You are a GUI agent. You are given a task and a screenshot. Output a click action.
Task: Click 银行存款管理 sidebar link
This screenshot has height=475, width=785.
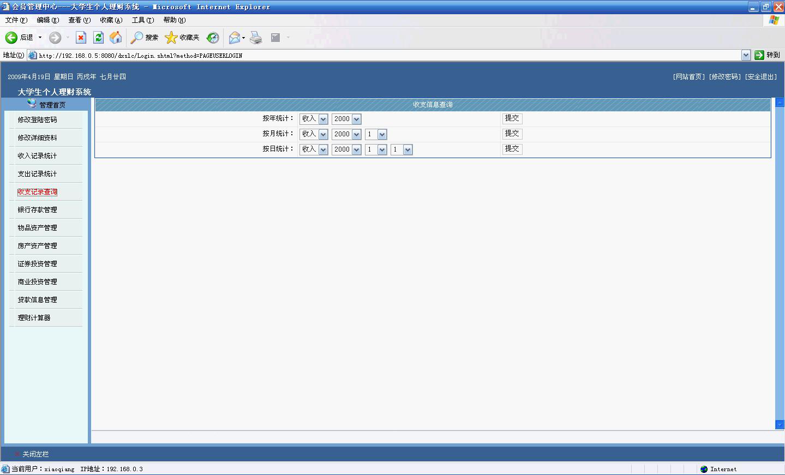pyautogui.click(x=37, y=210)
